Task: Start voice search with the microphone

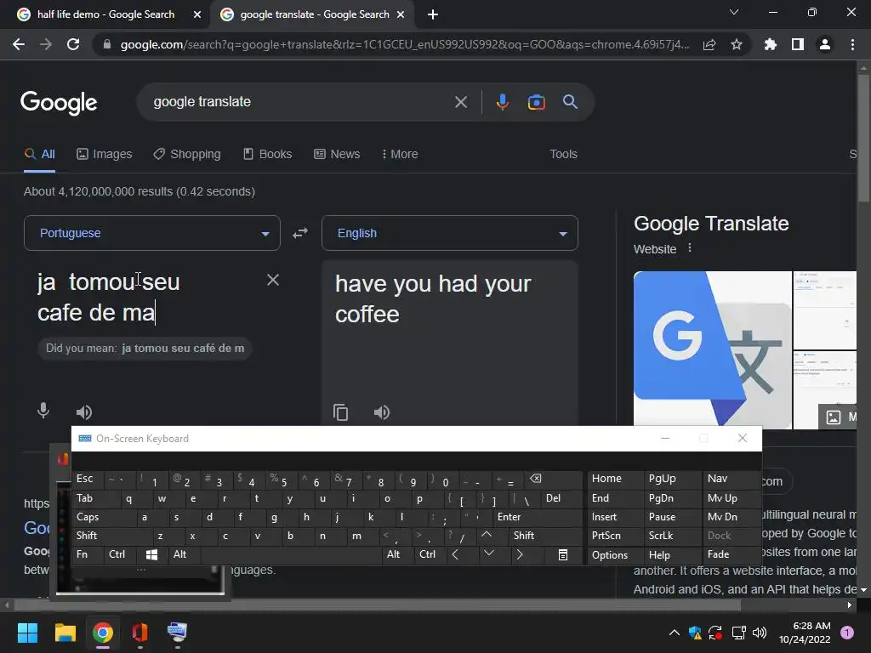Action: (502, 102)
